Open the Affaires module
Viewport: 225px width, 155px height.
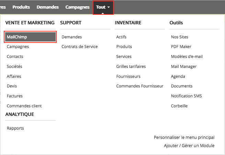14,76
